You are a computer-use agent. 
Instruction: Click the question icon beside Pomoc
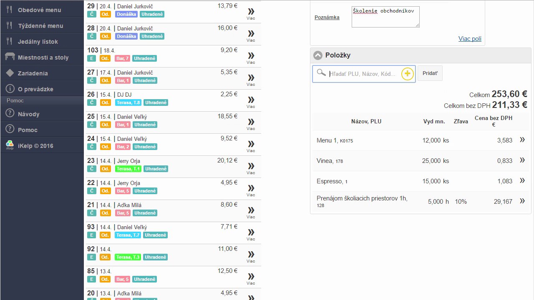(x=10, y=130)
